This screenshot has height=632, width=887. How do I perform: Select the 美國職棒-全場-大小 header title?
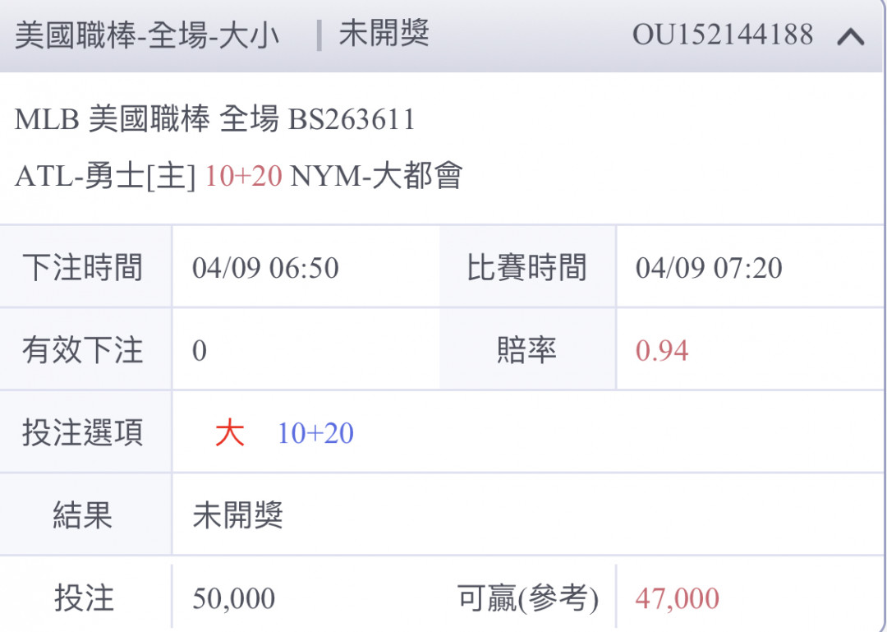coord(147,35)
